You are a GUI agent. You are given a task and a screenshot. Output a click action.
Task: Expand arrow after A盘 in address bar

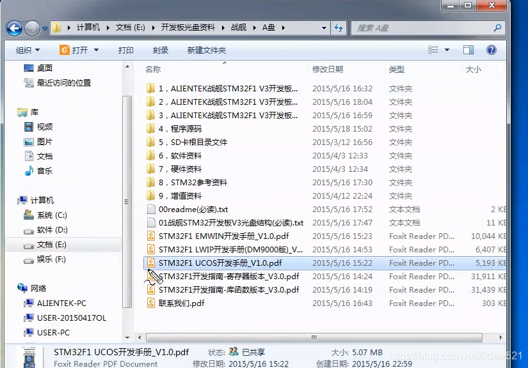(x=283, y=28)
